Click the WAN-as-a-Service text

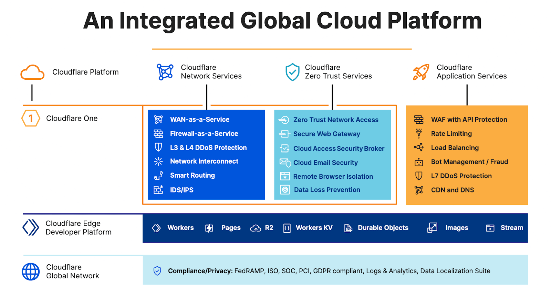coord(200,120)
